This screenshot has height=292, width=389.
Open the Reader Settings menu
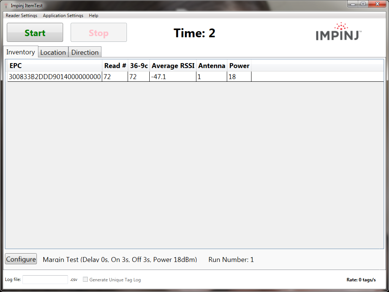[22, 15]
